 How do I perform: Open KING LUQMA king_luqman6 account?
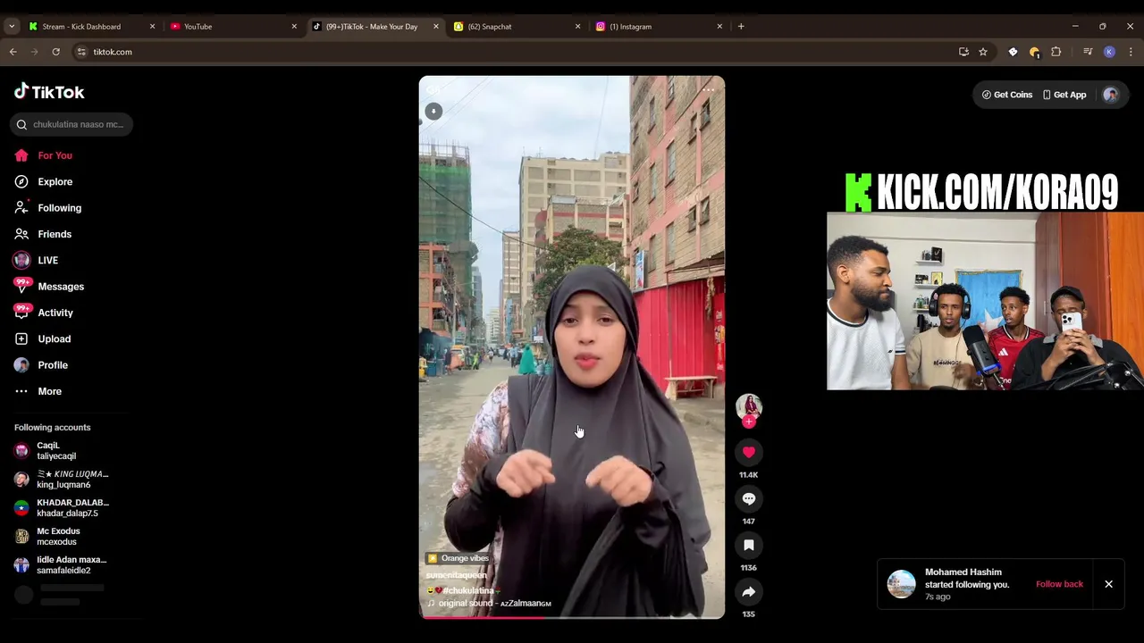pos(61,480)
